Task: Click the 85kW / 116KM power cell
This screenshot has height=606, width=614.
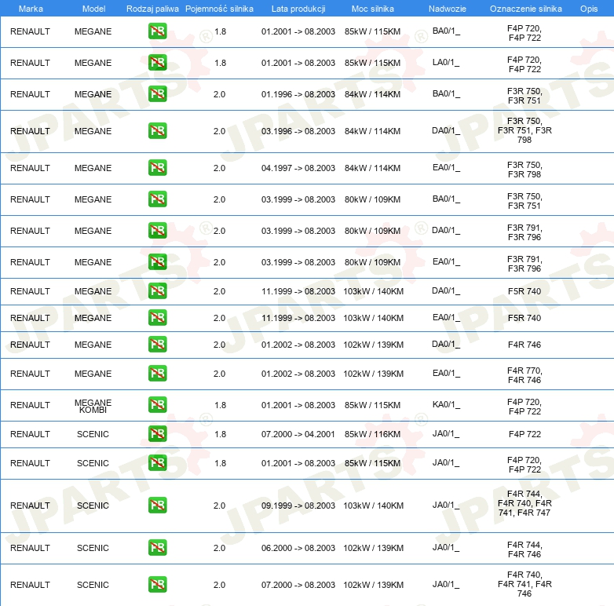Action: click(372, 434)
